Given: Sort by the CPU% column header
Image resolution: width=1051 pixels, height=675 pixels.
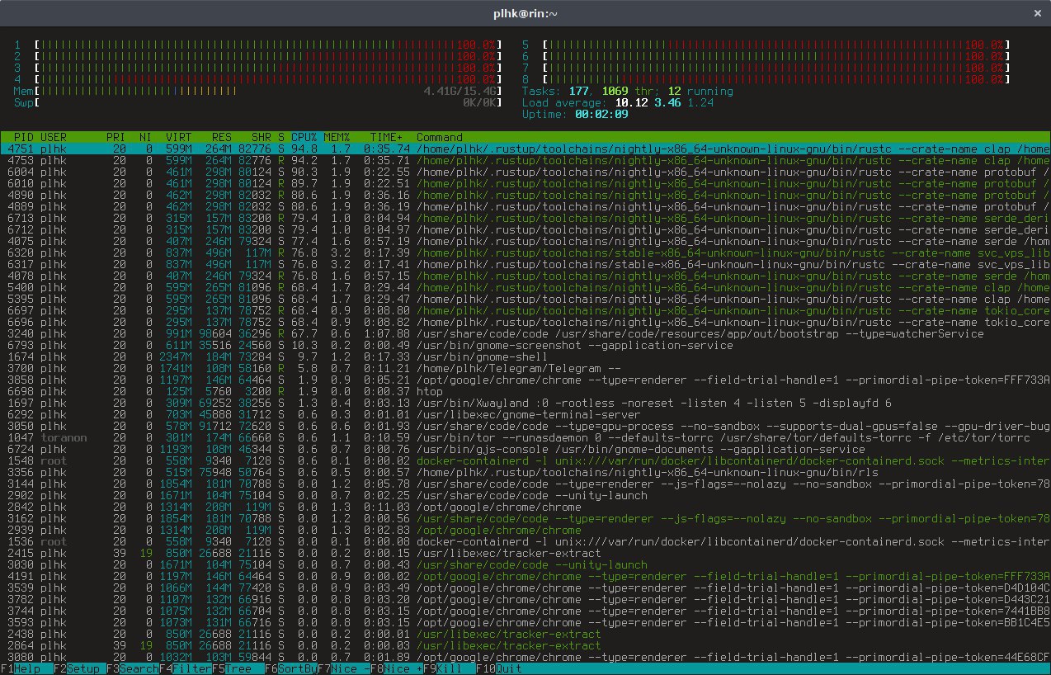Looking at the screenshot, I should [303, 137].
